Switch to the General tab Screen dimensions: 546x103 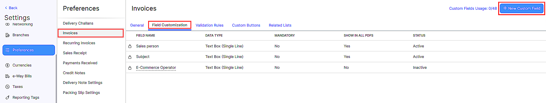[x=137, y=25]
